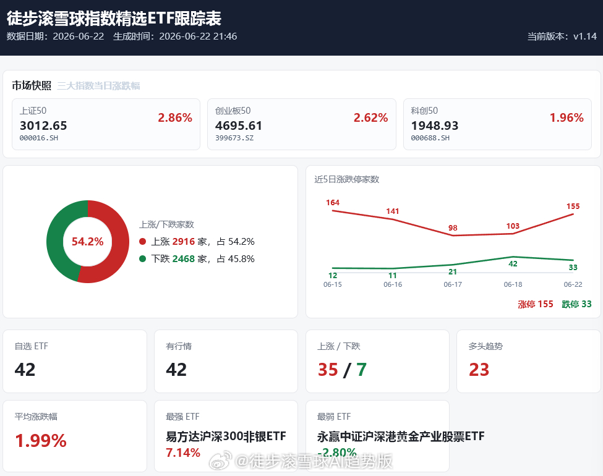Viewport: 603px width, 476px height.
Task: Open the 自选 ETF stat card
Action: 75,362
